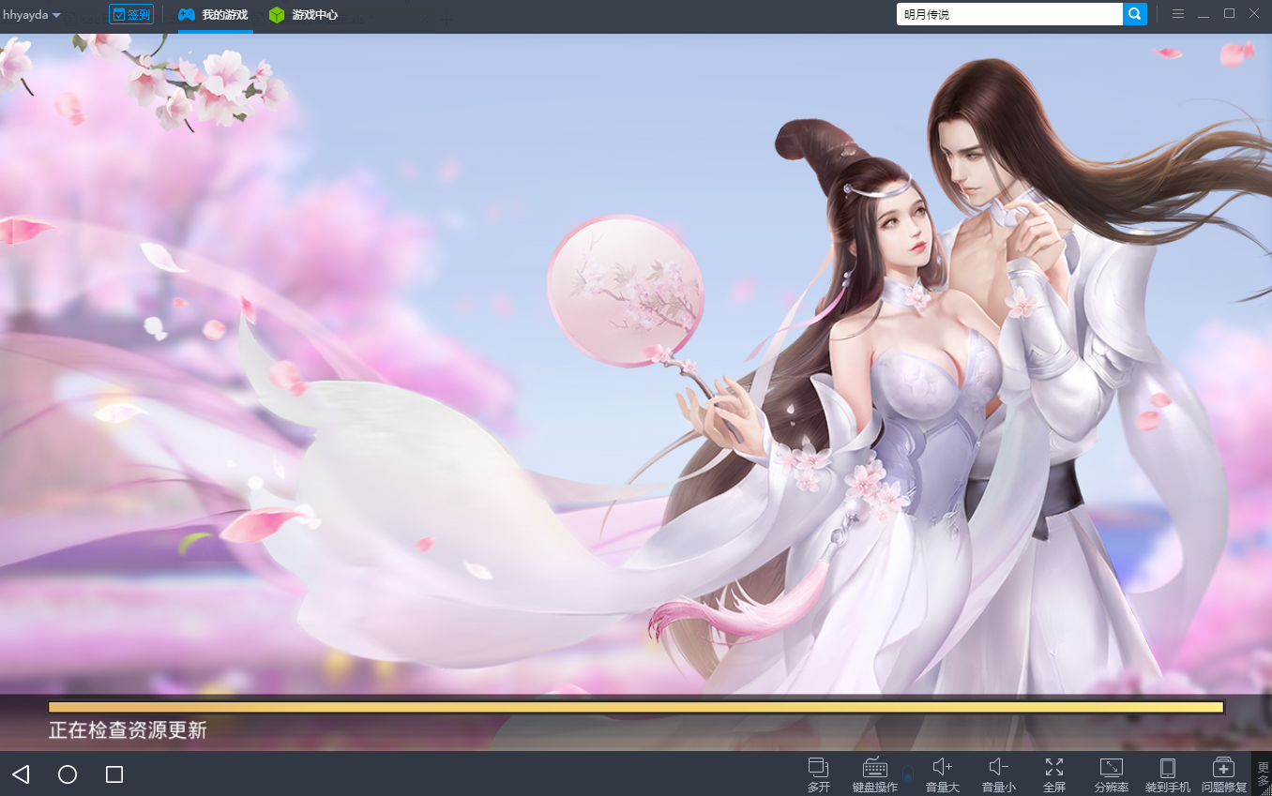Switch to the 我的游戏 tab
The height and width of the screenshot is (796, 1272).
[214, 15]
